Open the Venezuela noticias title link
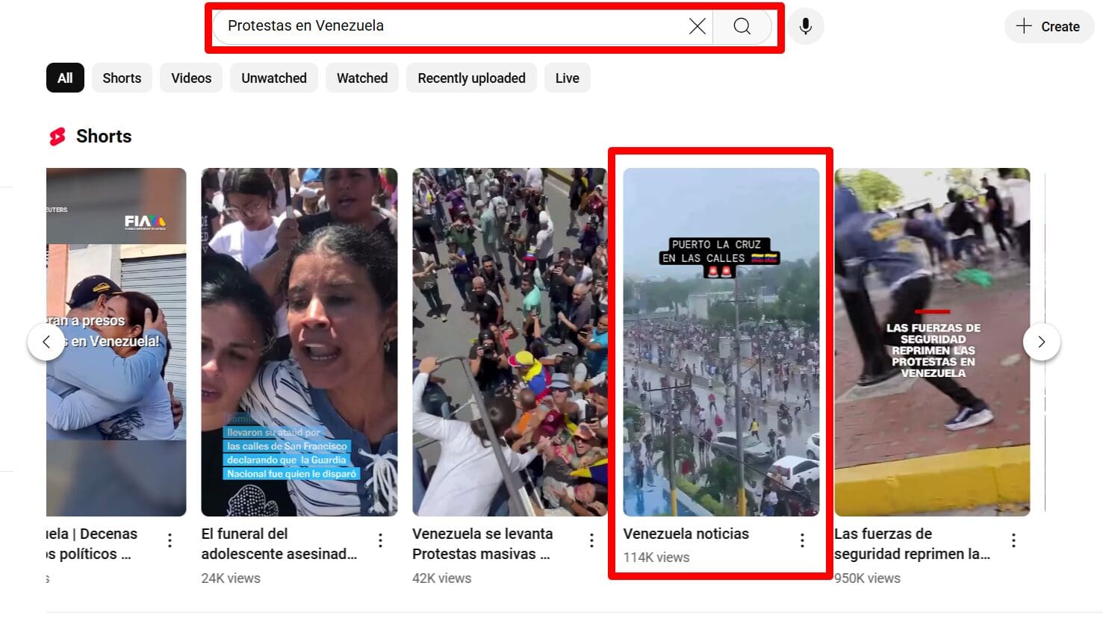 686,534
